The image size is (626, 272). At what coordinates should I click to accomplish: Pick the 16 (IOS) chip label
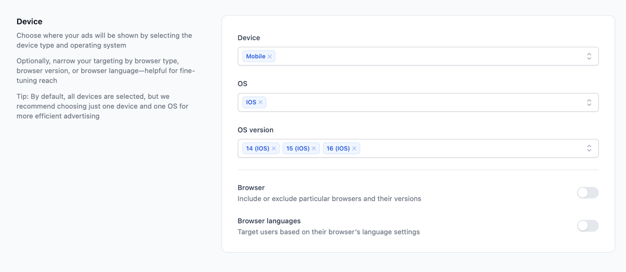point(338,149)
